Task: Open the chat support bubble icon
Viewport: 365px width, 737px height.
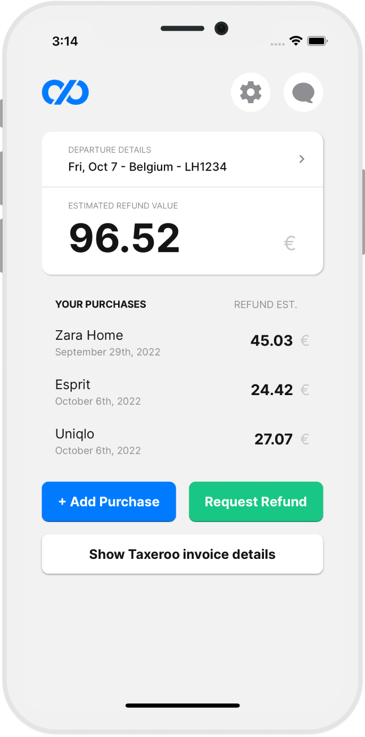Action: click(303, 92)
